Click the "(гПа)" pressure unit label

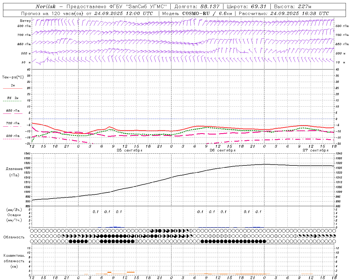coord(14,175)
